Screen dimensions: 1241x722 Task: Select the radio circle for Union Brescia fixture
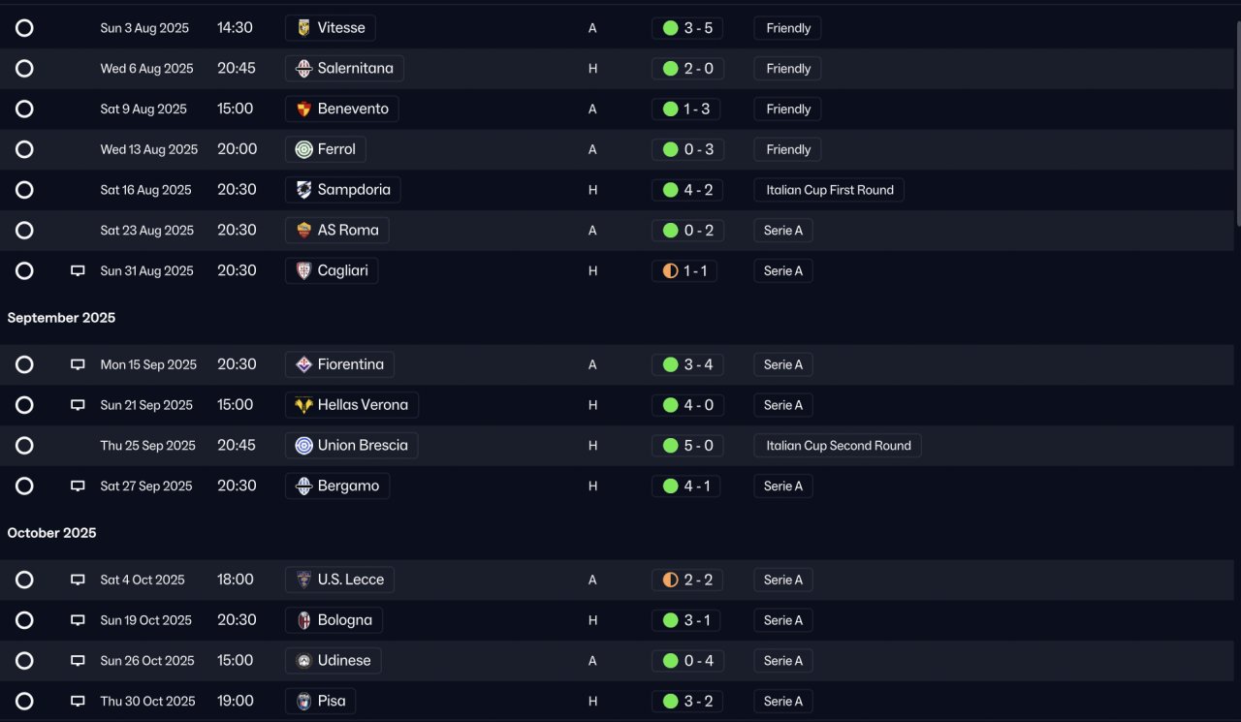click(x=24, y=446)
